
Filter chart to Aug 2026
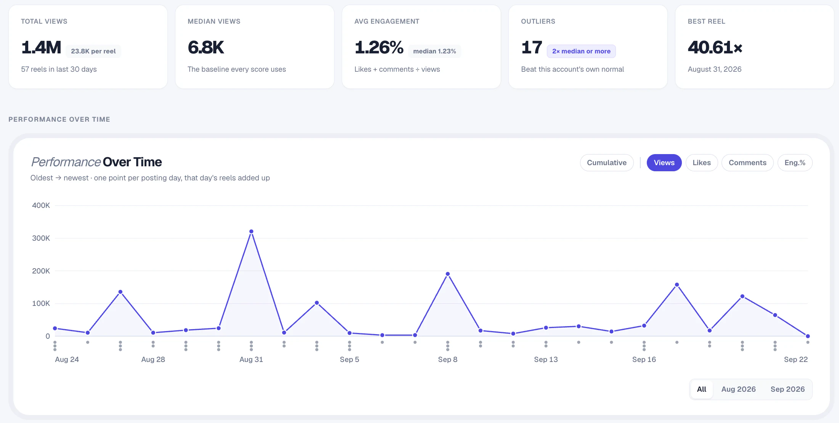[738, 389]
